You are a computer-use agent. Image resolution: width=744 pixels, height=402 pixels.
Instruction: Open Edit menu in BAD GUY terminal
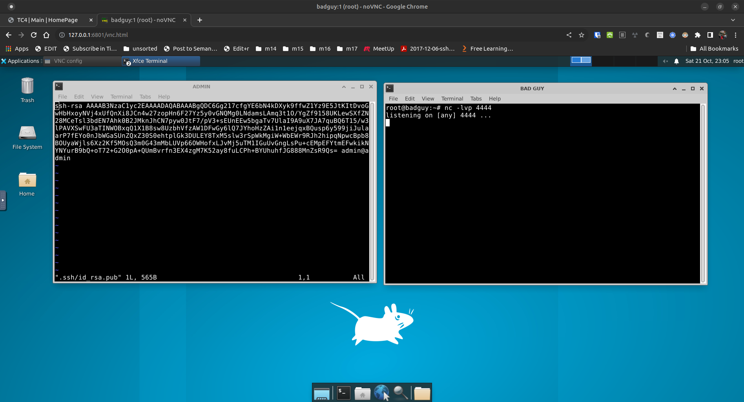tap(410, 99)
